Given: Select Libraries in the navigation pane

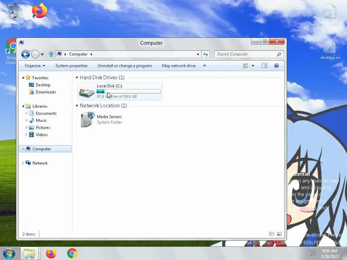Looking at the screenshot, I should tap(40, 106).
